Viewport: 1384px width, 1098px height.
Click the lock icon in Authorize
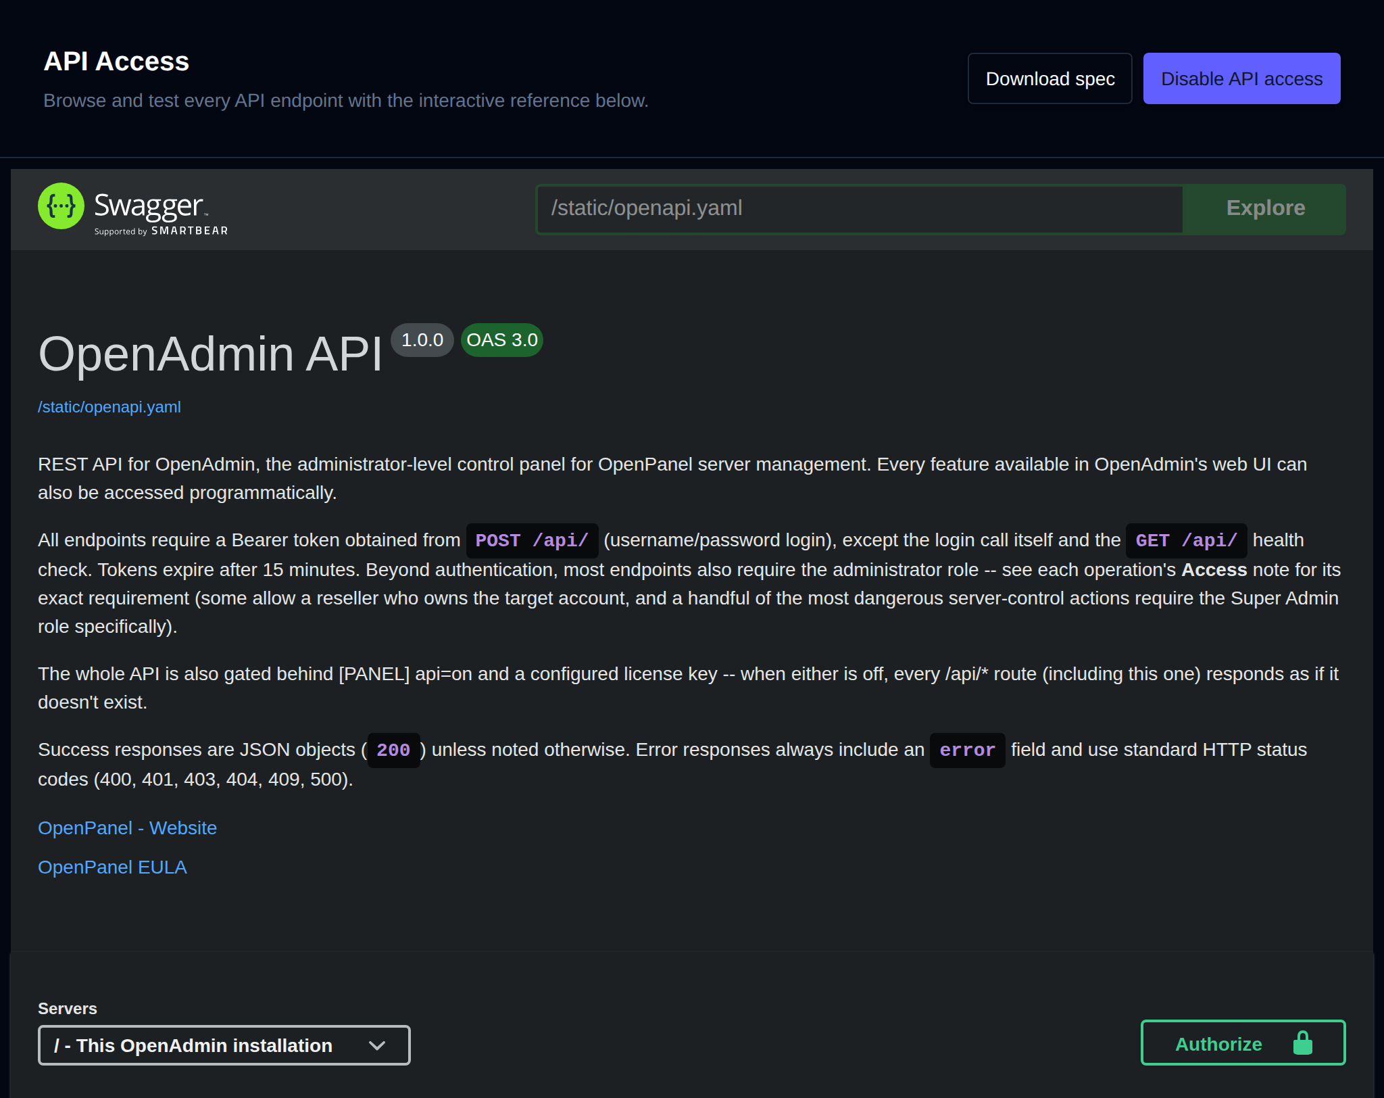point(1302,1043)
